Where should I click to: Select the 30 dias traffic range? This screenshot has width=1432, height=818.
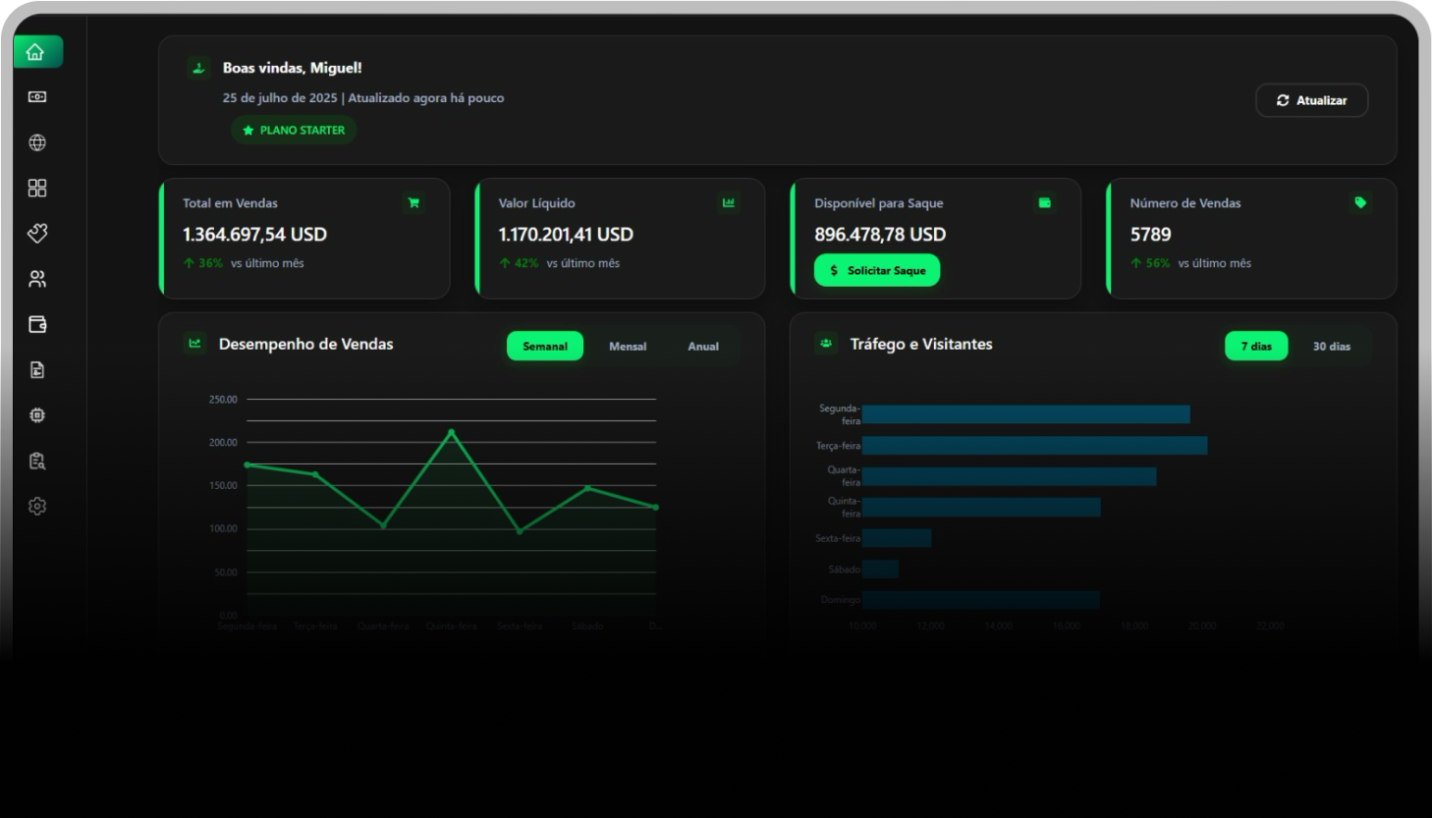[1331, 346]
